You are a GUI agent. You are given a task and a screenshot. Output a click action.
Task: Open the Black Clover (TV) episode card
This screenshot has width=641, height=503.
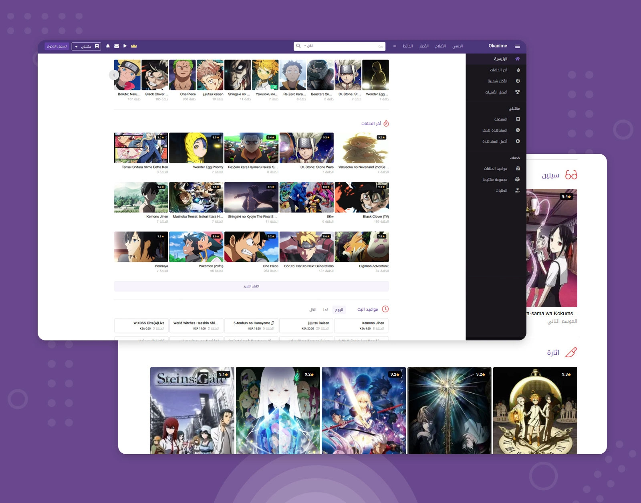coord(362,197)
